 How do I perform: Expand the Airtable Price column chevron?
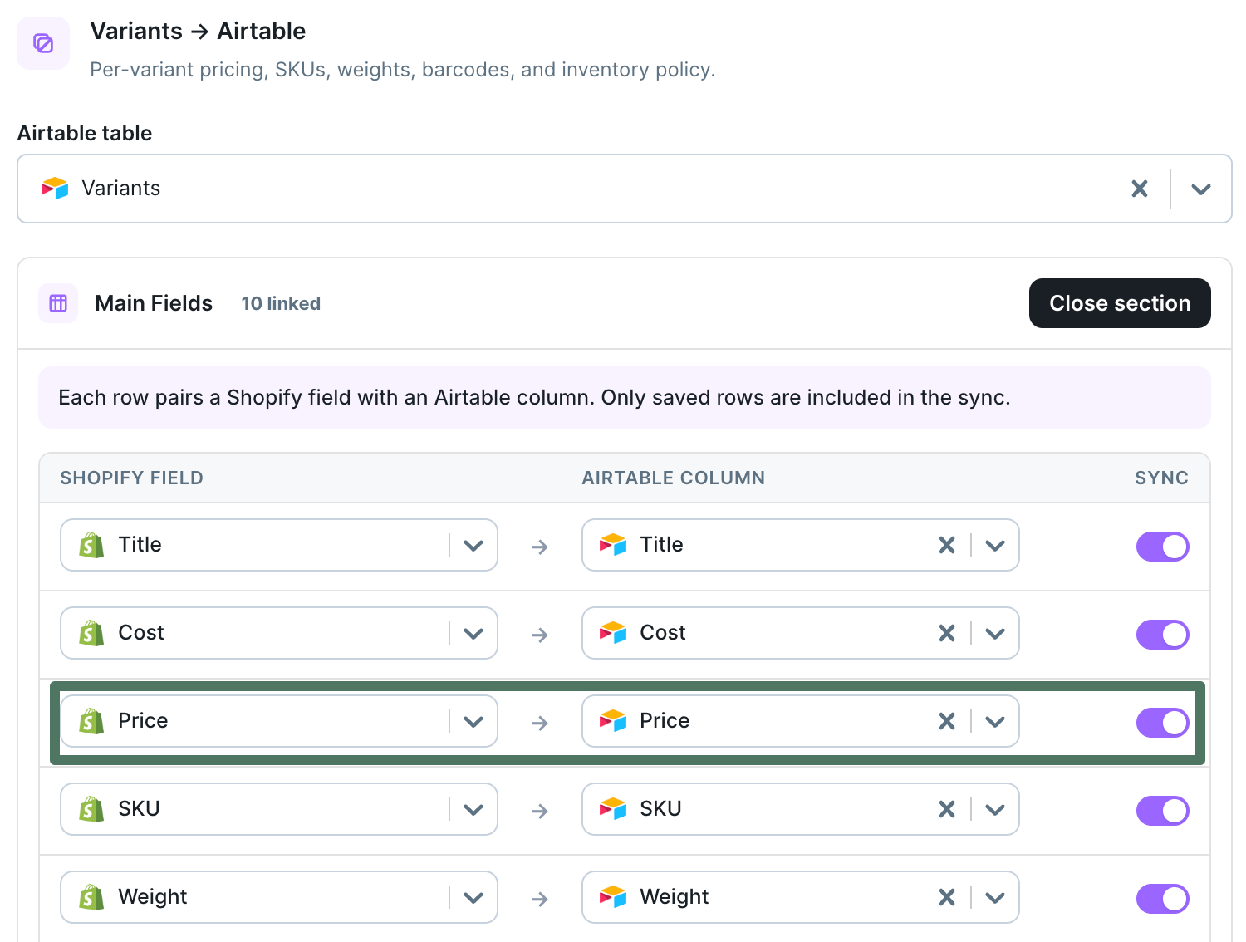click(x=995, y=722)
